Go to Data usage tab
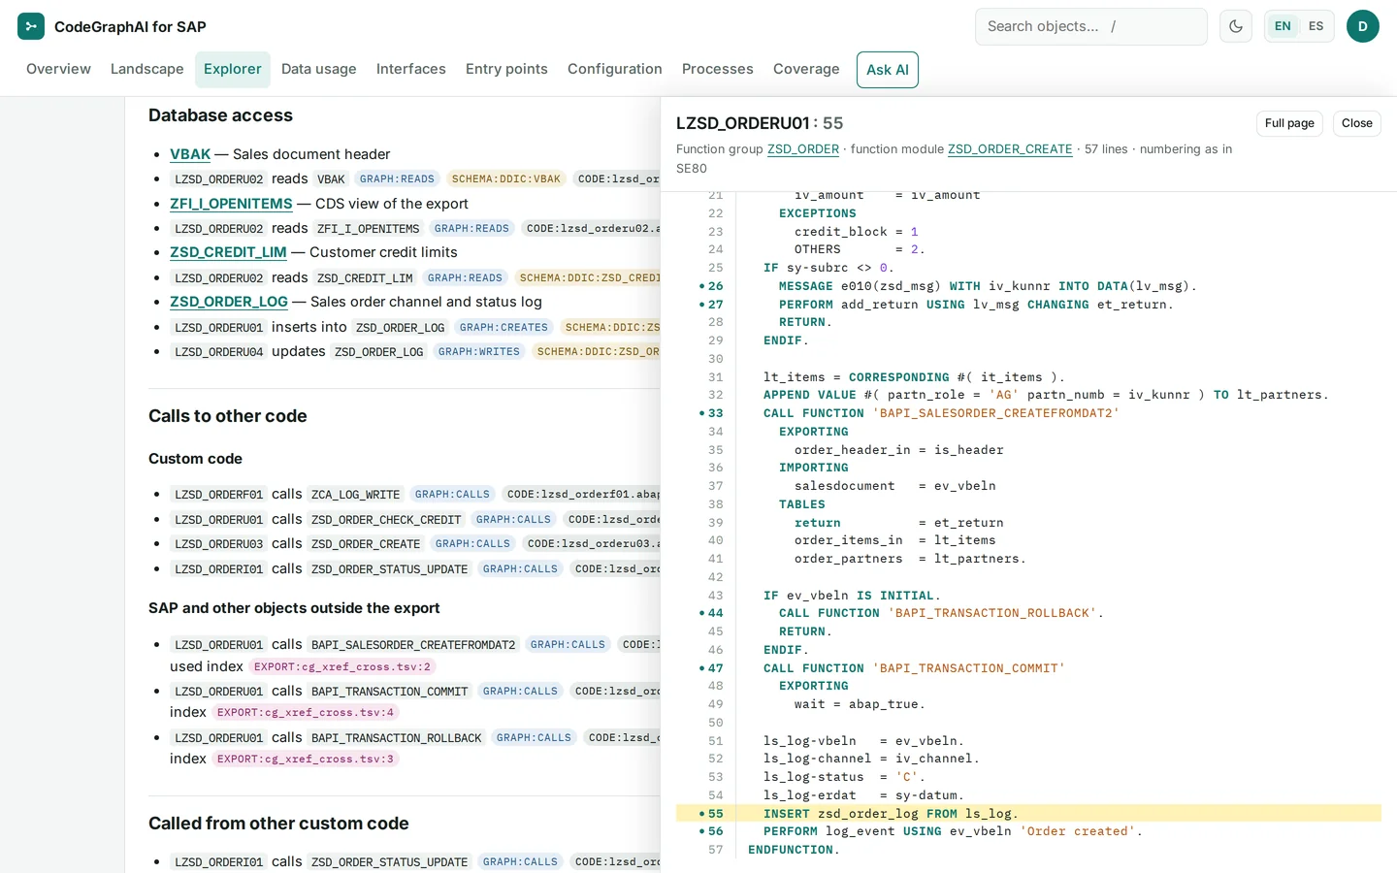Image resolution: width=1397 pixels, height=873 pixels. coord(318,69)
